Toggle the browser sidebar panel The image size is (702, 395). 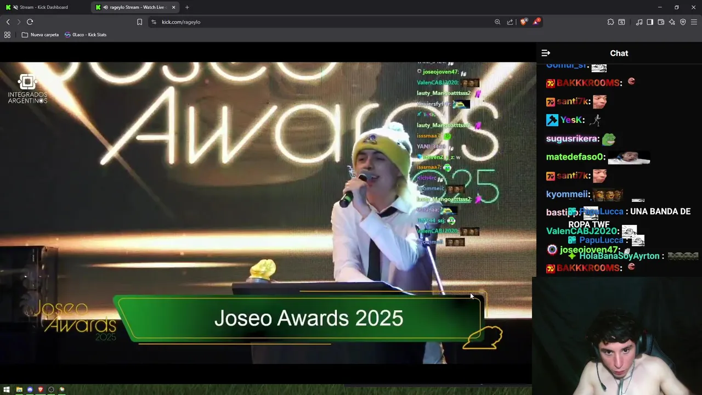pyautogui.click(x=650, y=22)
